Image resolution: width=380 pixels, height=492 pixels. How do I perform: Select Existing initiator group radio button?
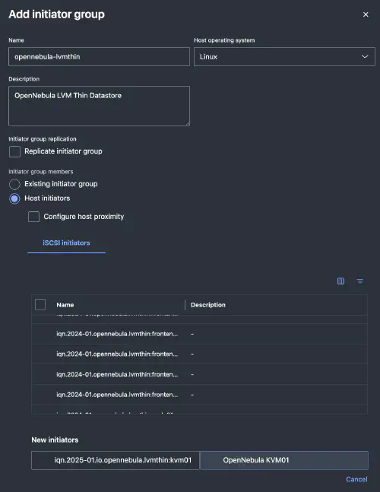[14, 184]
